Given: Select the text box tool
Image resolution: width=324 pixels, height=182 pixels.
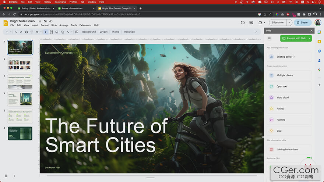Looking at the screenshot, I should coord(51,32).
